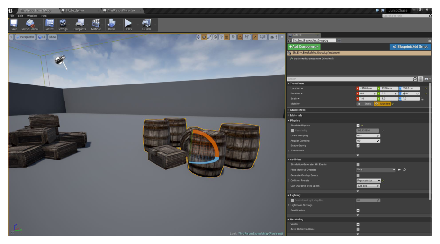Open the Window menu

tap(32, 16)
